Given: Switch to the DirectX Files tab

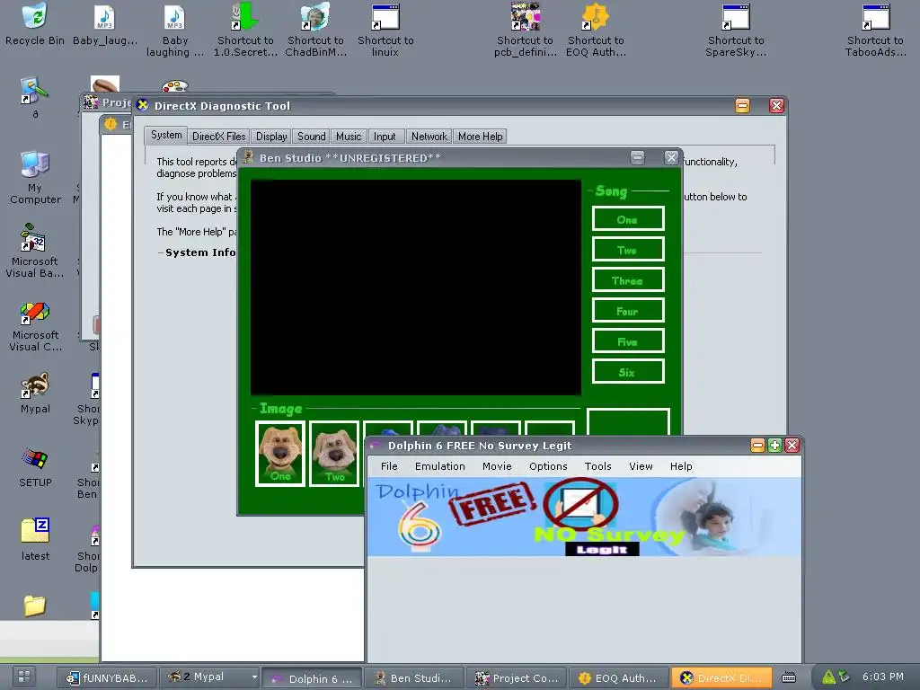Looking at the screenshot, I should 219,137.
